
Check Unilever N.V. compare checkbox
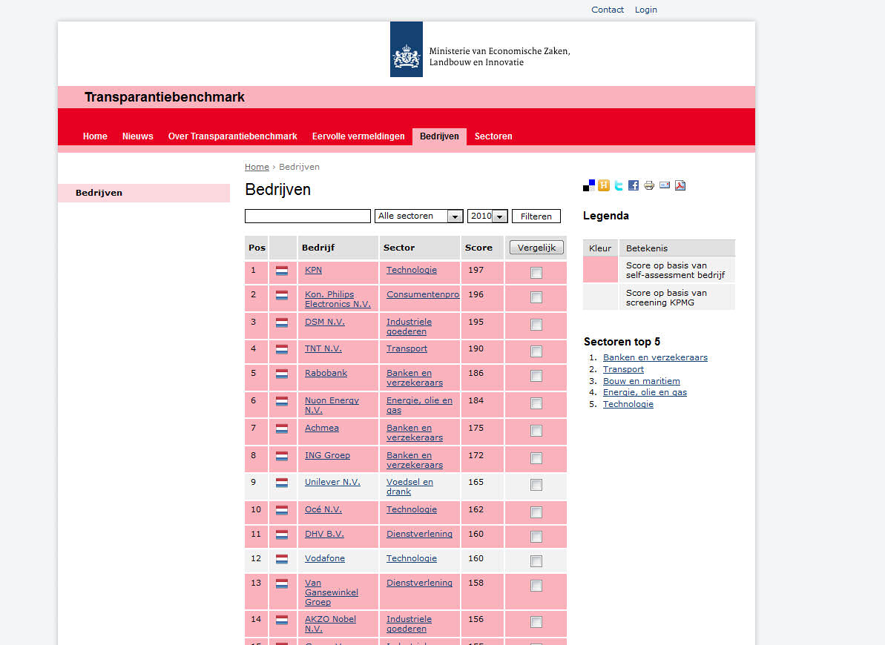pos(536,486)
